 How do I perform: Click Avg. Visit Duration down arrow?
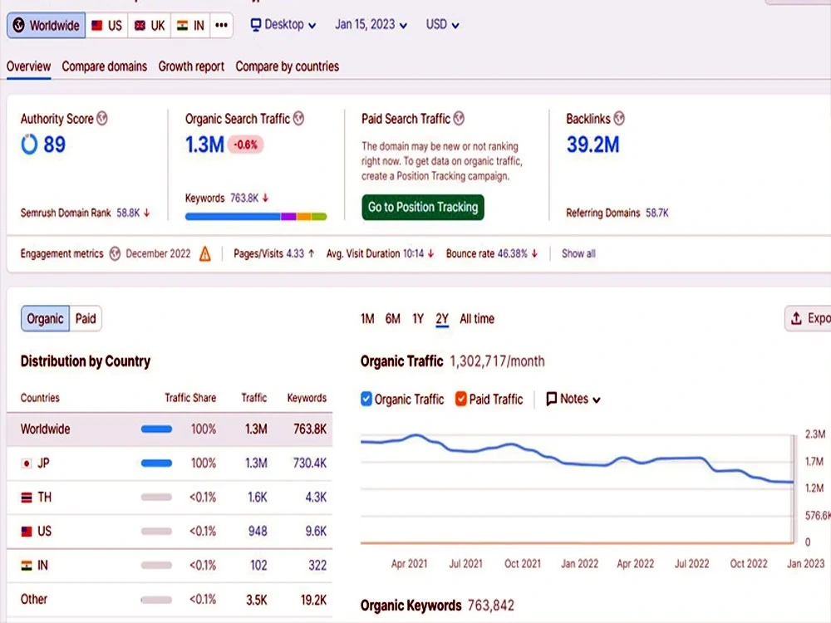[430, 253]
